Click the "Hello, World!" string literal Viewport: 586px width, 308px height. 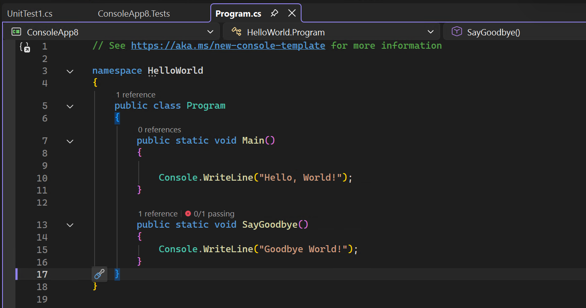(x=303, y=177)
